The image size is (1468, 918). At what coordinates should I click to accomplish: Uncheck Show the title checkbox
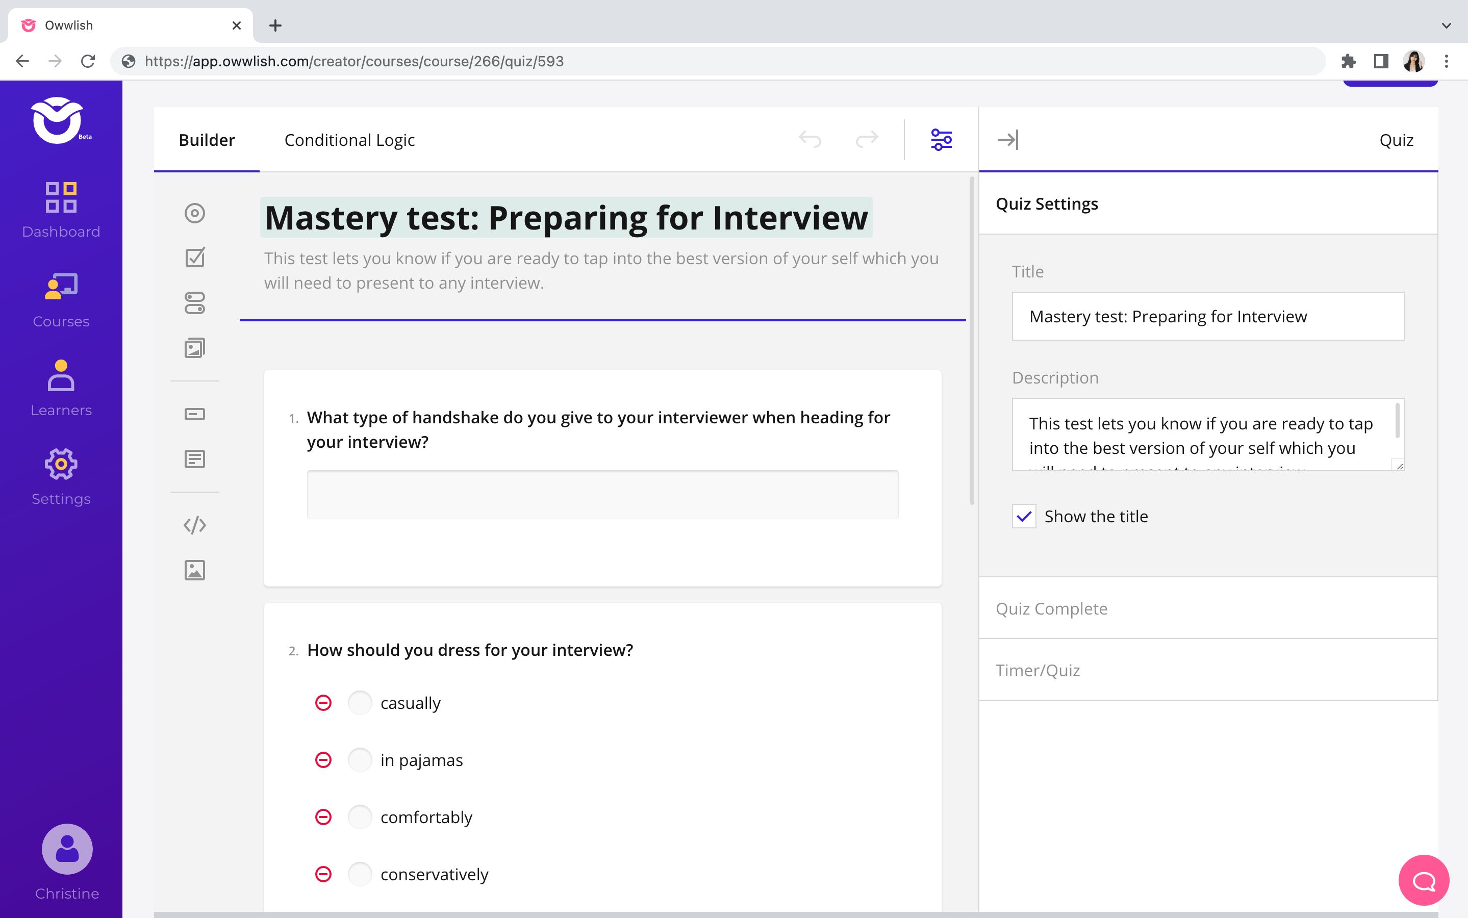coord(1024,516)
